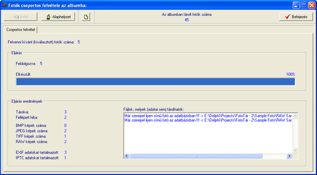Click the Tárolva label
Image resolution: width=317 pixels, height=175 pixels.
(x=23, y=112)
